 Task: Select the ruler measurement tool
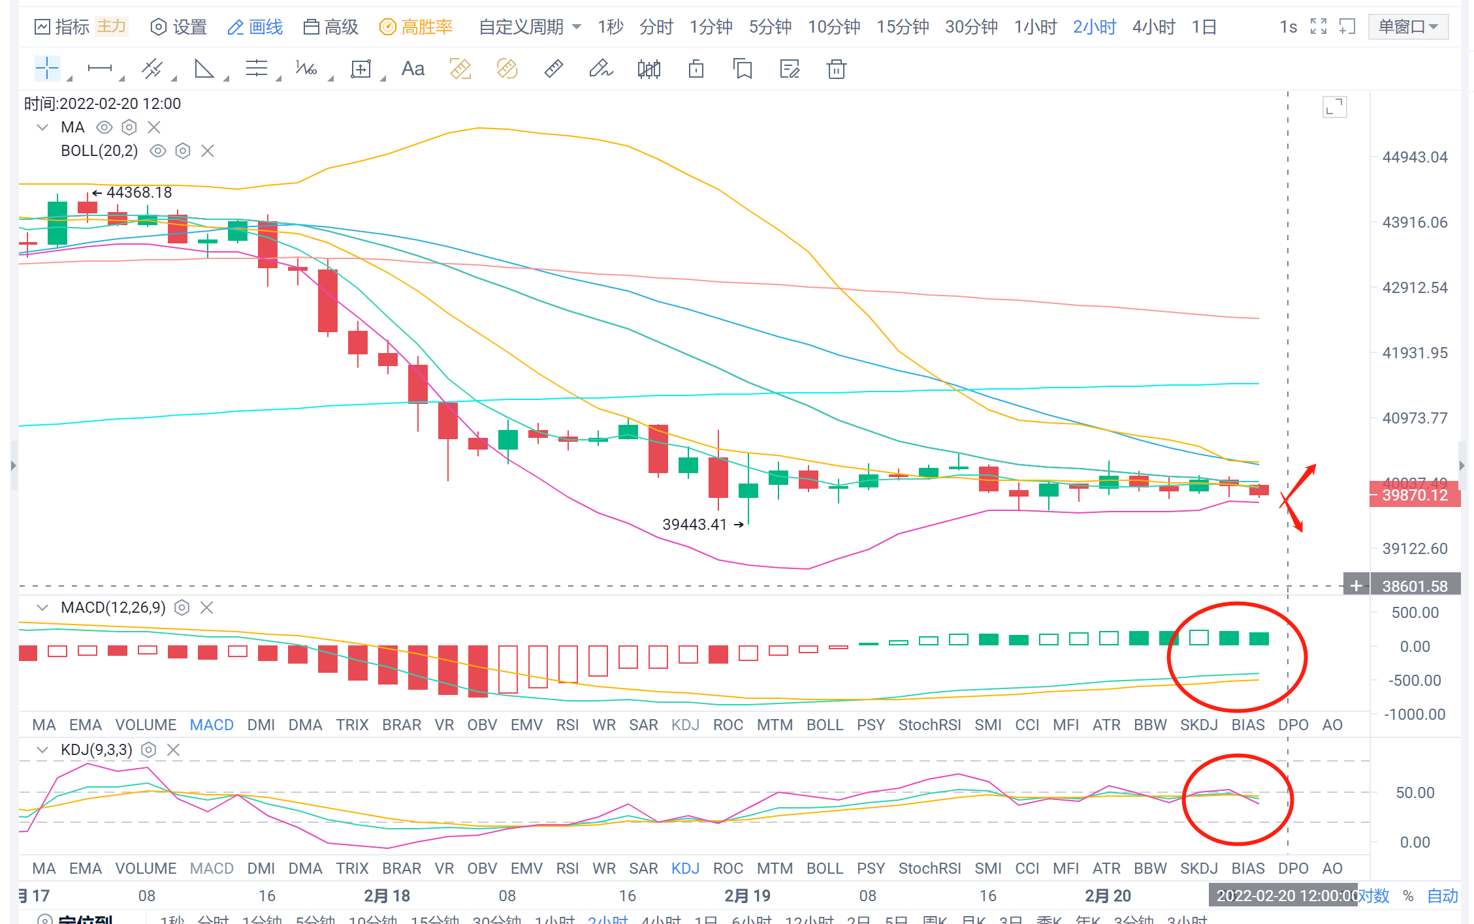pyautogui.click(x=554, y=69)
